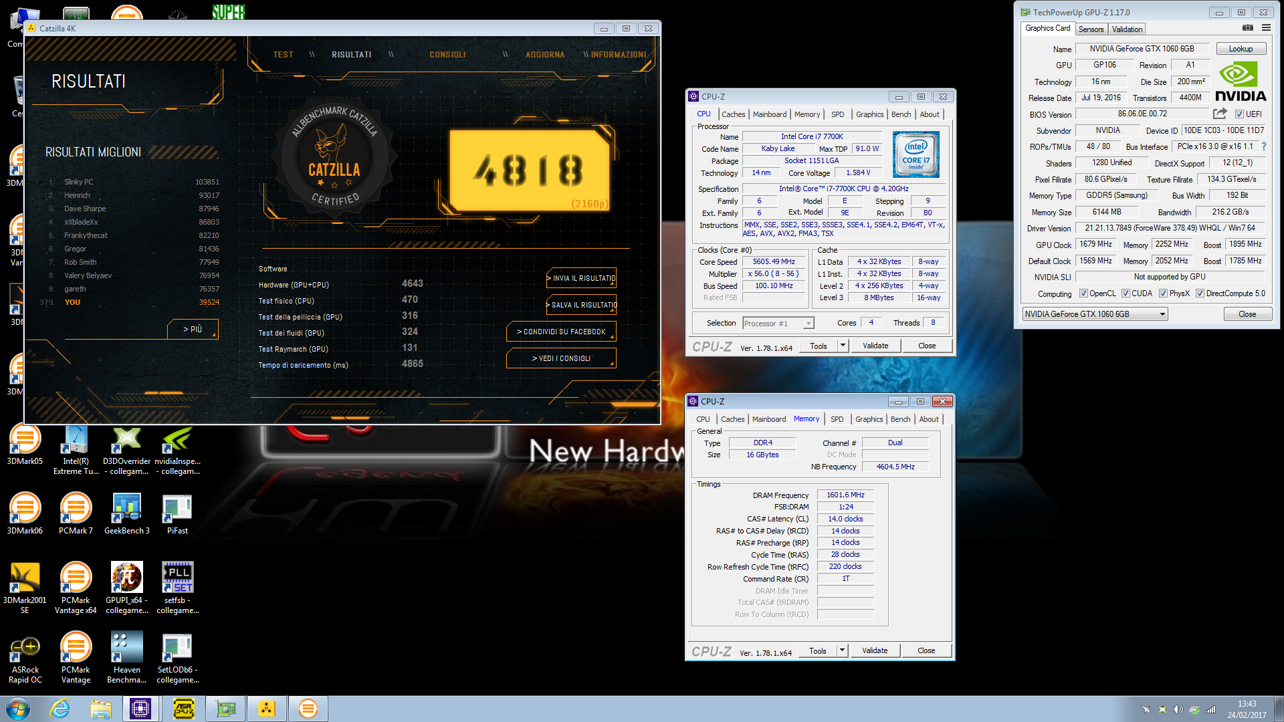Expand Tools dropdown arrow in Memory CPU-Z
1284x722 pixels.
842,650
